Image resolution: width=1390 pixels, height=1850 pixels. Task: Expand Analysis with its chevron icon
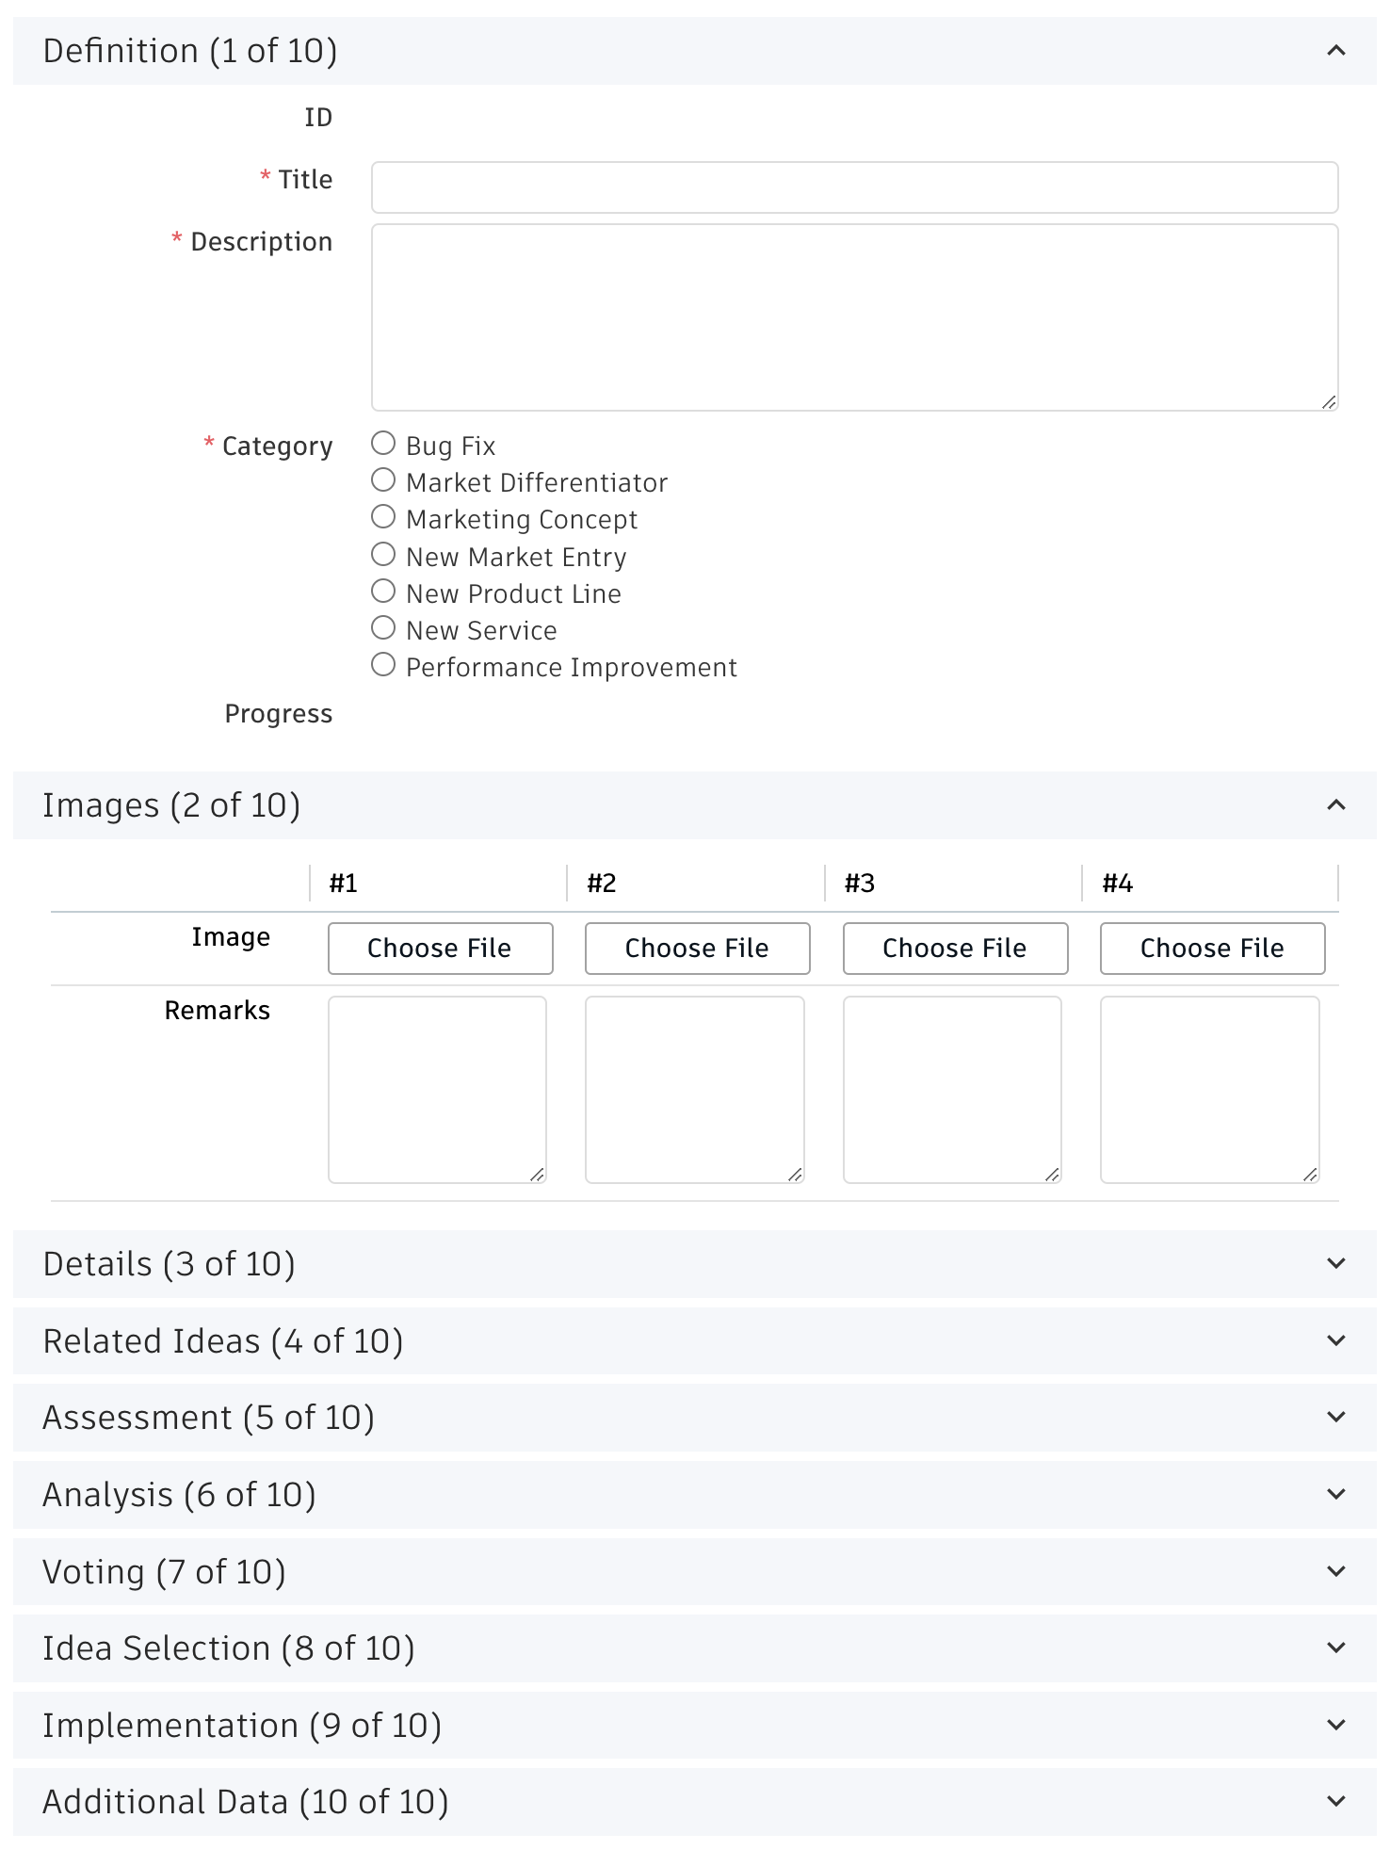1335,1494
